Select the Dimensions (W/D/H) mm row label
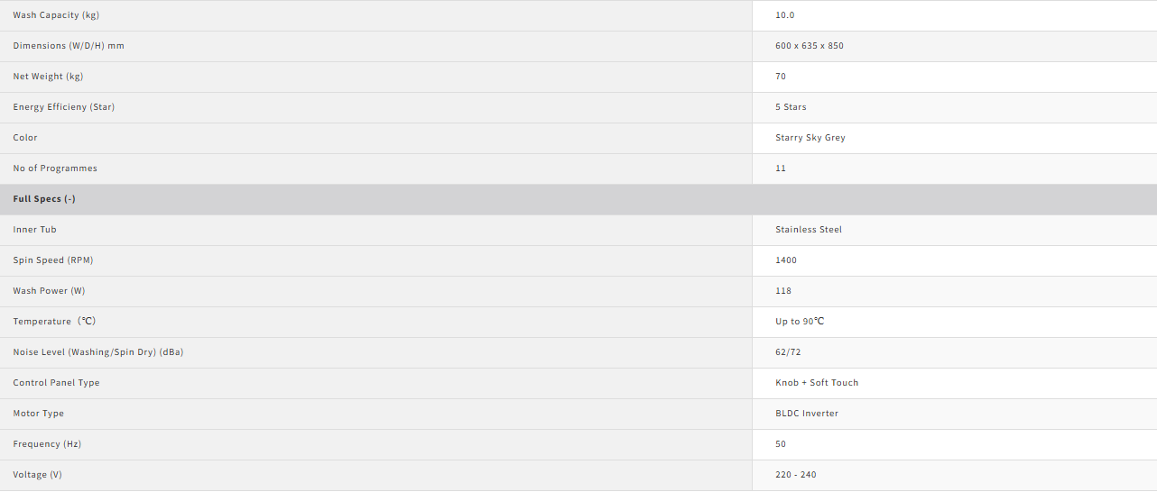This screenshot has width=1157, height=492. point(69,46)
